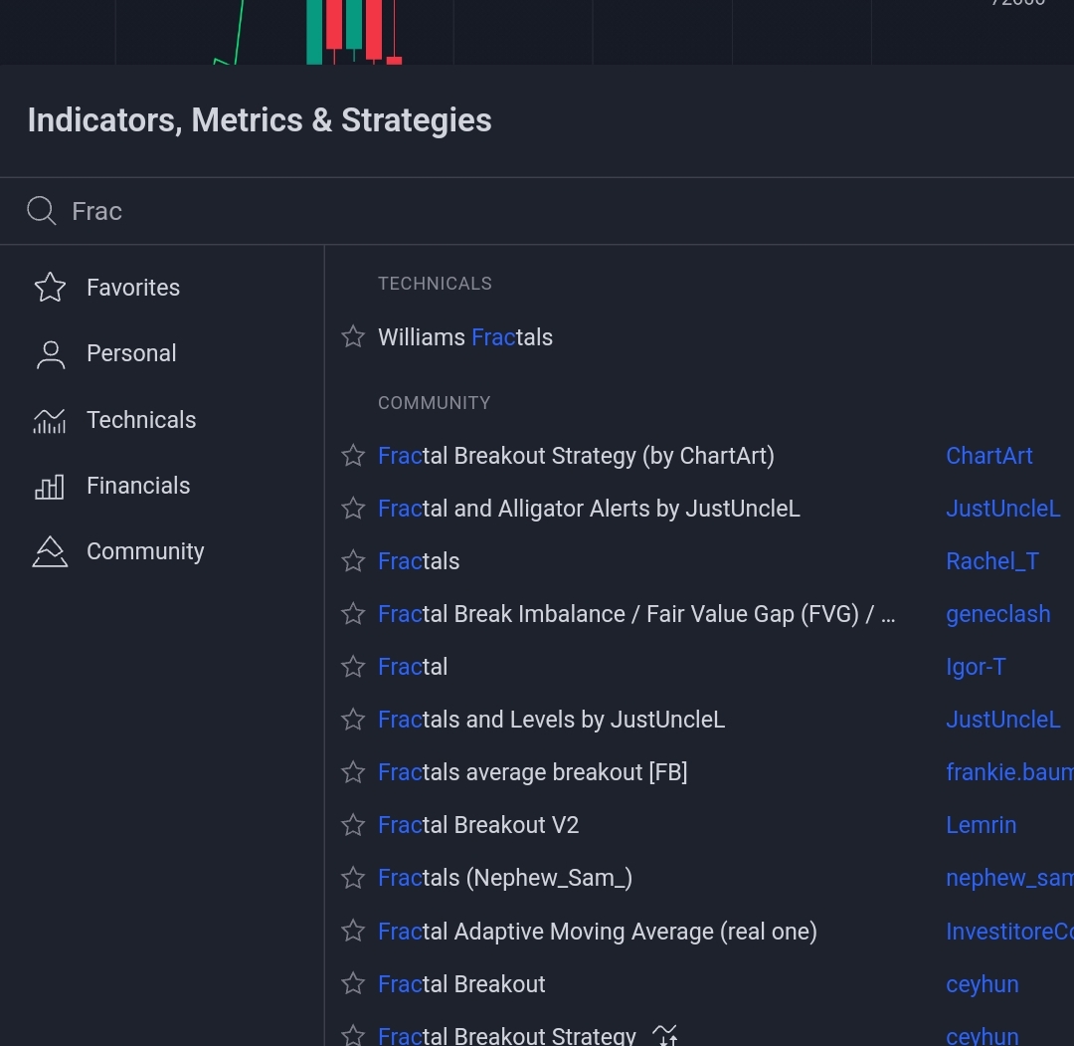Star the Fractal Break Imbalance indicator
Viewport: 1074px width, 1046px height.
353,613
